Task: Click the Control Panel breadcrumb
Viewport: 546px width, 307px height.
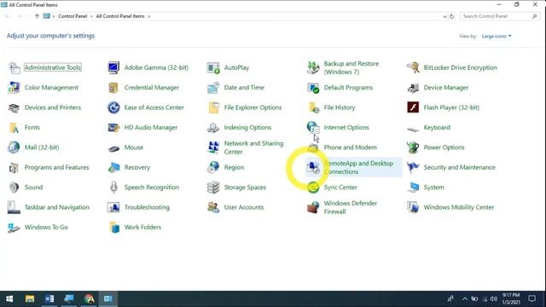Action: click(x=73, y=16)
